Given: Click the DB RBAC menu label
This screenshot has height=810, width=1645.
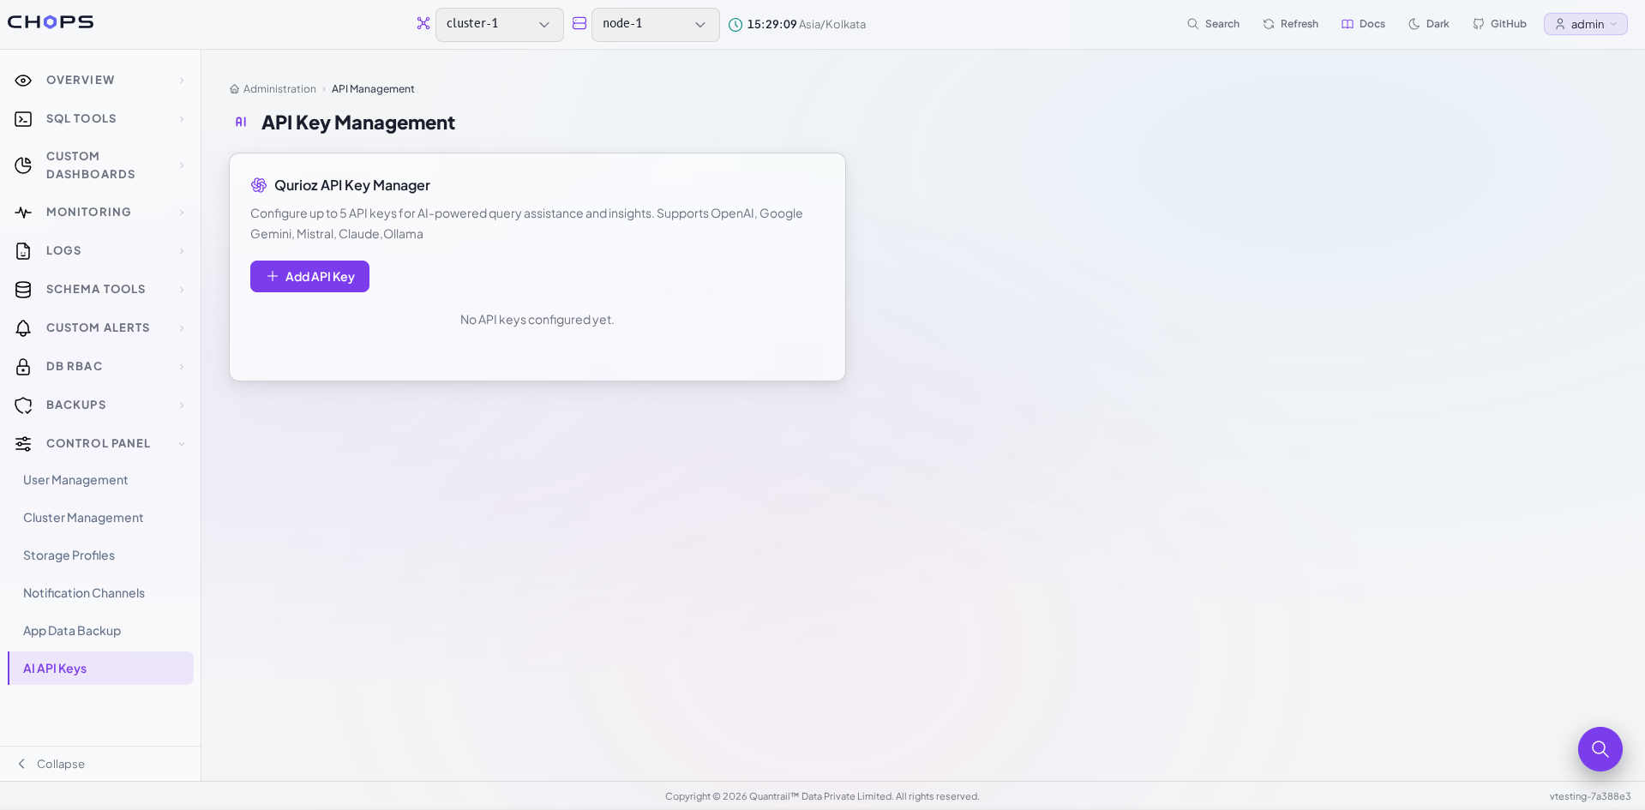Looking at the screenshot, I should coord(75,366).
